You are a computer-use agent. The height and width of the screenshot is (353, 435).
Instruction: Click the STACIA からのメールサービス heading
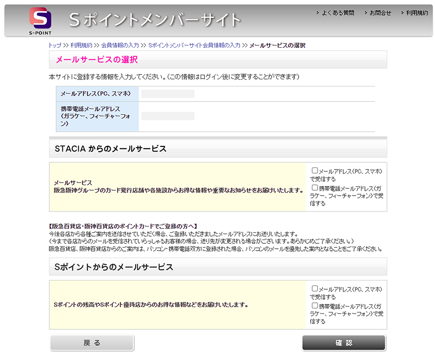tap(111, 149)
